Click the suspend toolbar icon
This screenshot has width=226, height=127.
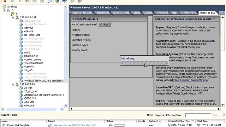(12, 1)
